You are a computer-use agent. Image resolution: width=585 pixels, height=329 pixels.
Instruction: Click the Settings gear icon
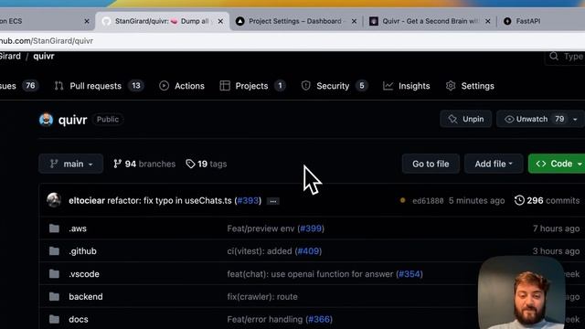click(451, 86)
